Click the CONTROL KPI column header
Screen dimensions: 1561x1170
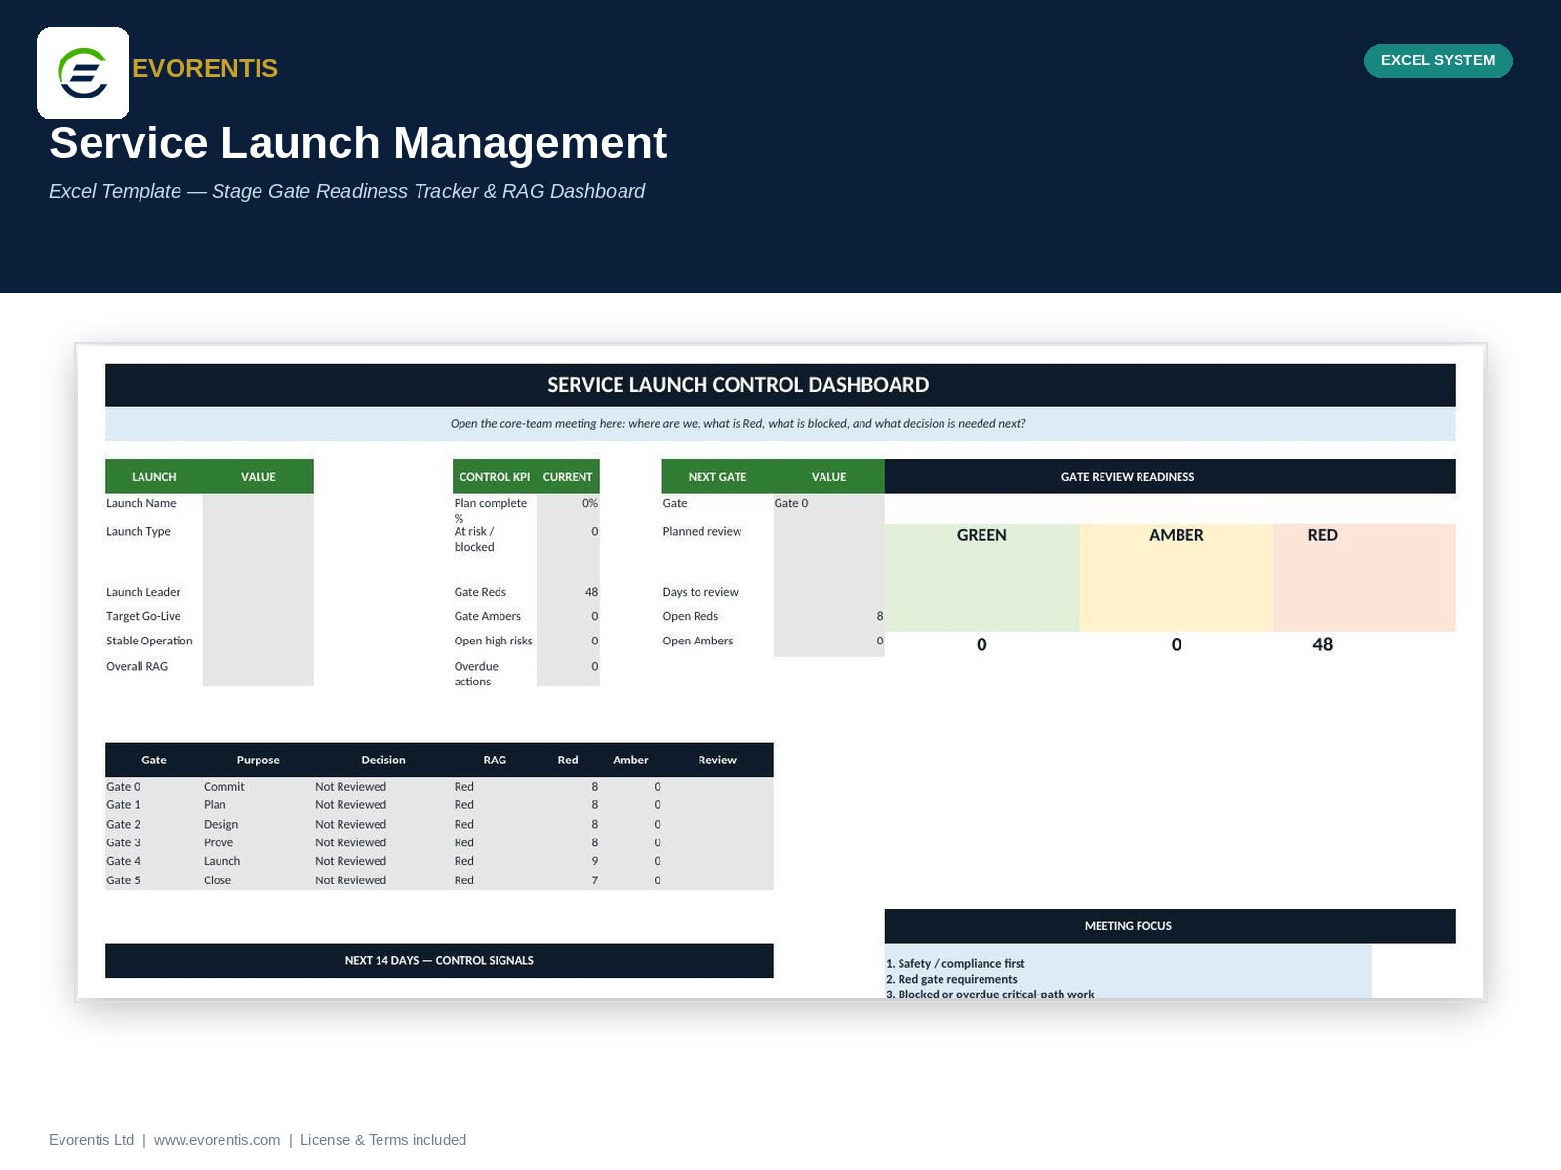(495, 477)
